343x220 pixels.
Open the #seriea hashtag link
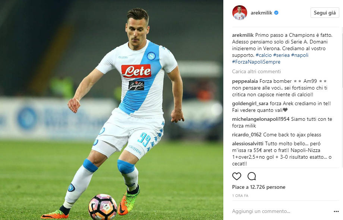pyautogui.click(x=281, y=55)
